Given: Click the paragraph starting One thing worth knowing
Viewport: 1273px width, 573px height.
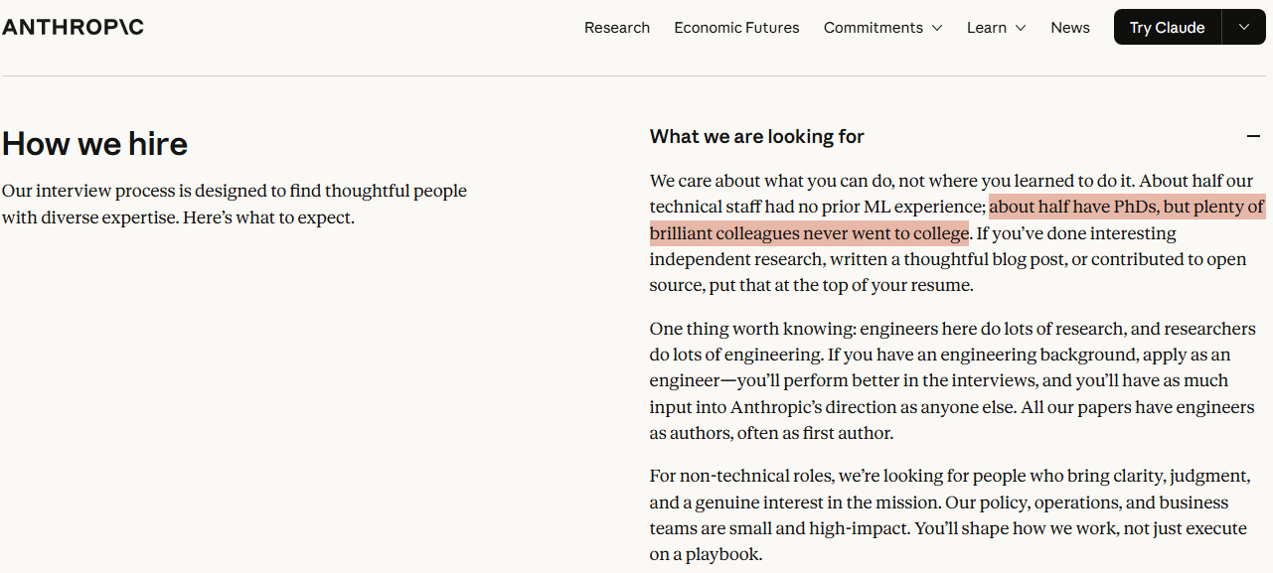Looking at the screenshot, I should point(952,380).
